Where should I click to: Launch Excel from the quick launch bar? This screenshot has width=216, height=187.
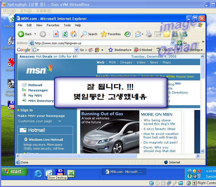[71, 173]
